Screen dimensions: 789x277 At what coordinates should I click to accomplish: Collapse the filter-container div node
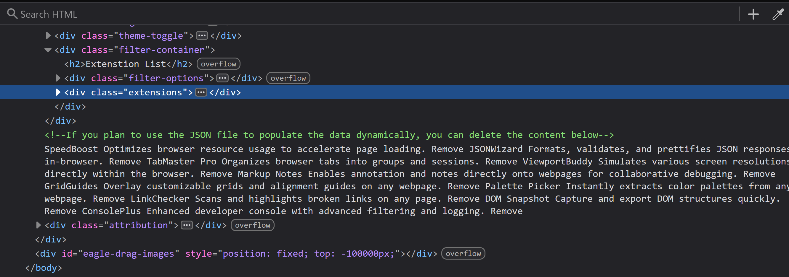48,50
